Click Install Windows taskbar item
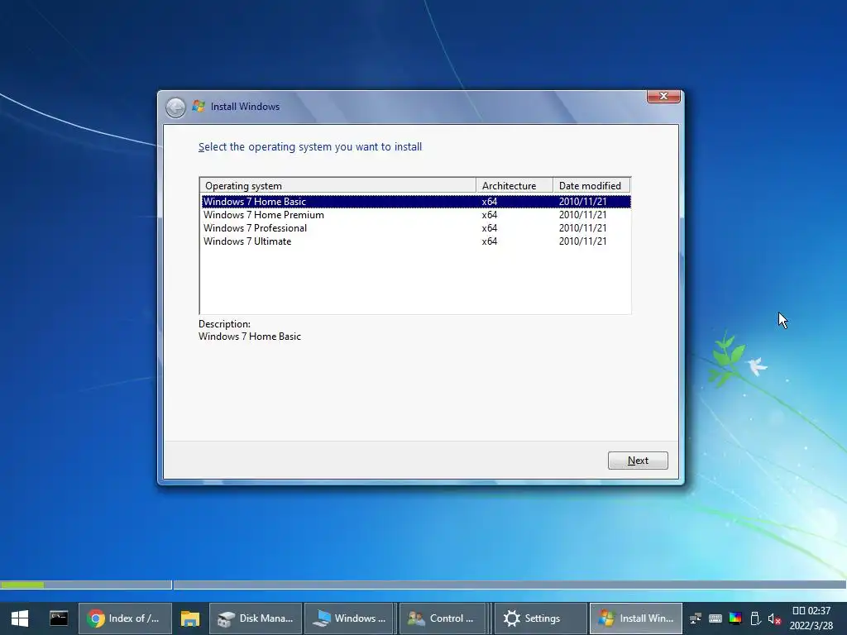The height and width of the screenshot is (635, 847). pyautogui.click(x=636, y=618)
